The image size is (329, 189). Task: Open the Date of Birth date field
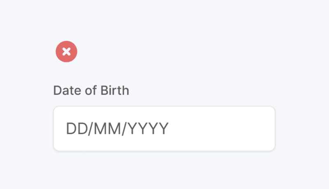pos(164,128)
